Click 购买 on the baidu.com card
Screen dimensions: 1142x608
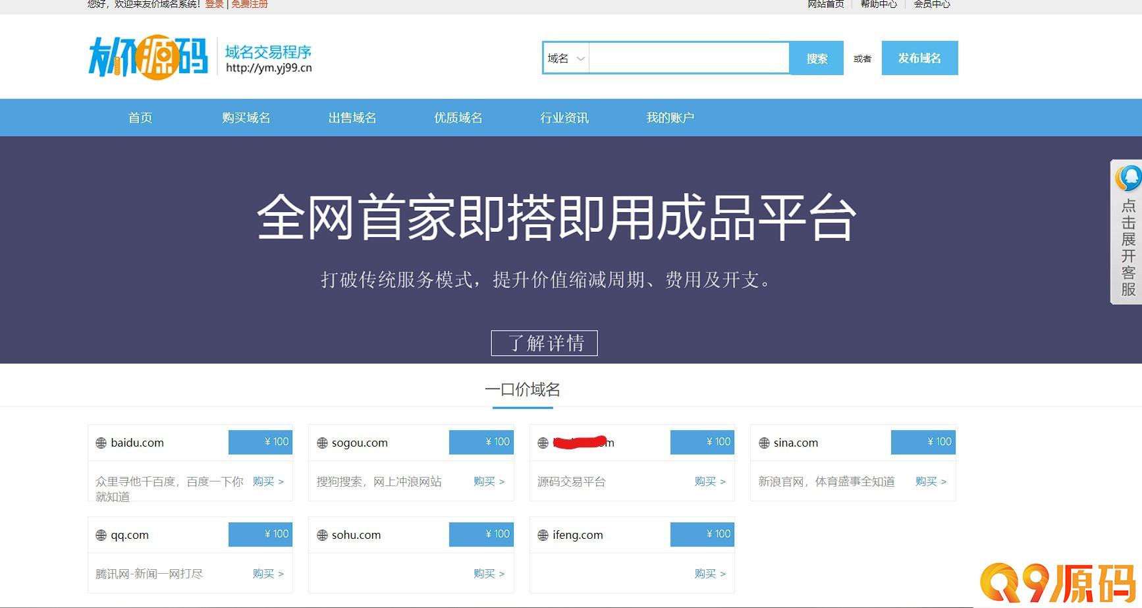(x=268, y=482)
